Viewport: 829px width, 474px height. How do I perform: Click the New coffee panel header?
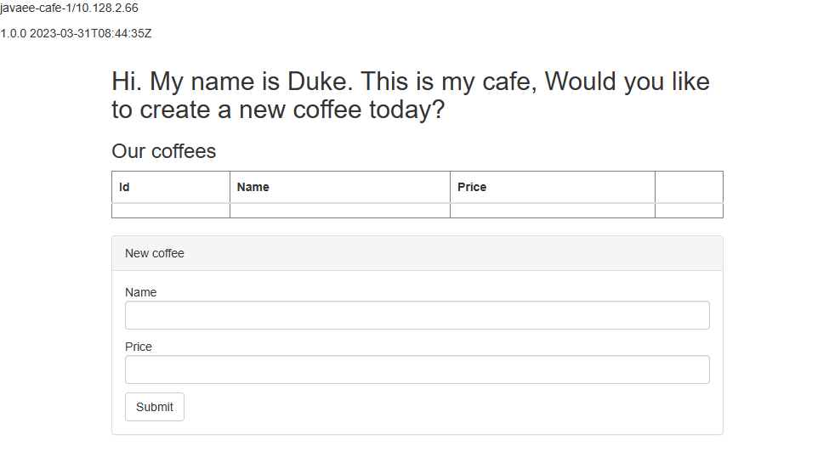417,253
